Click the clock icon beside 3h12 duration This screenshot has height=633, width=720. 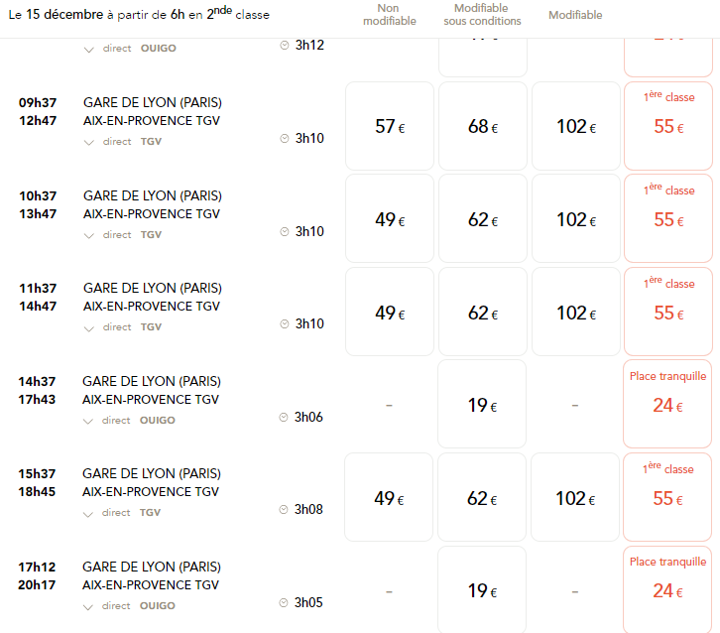coord(285,45)
